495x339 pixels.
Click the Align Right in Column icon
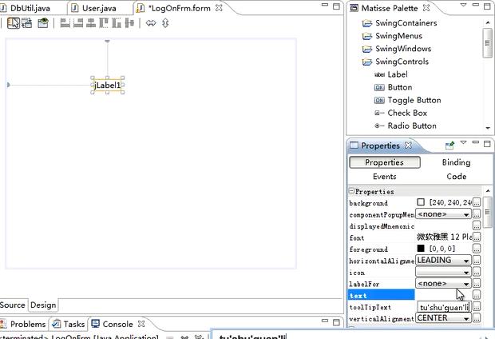pos(78,23)
